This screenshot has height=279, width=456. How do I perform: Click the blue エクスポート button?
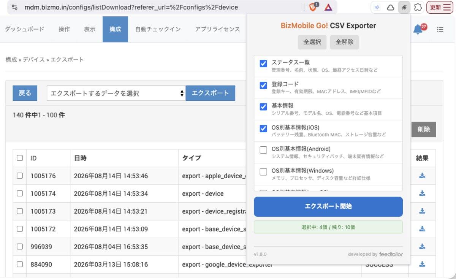point(211,93)
